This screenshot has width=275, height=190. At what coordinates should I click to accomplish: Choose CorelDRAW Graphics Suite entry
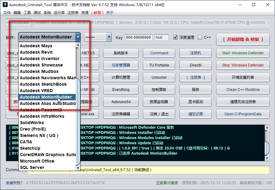coord(47,155)
